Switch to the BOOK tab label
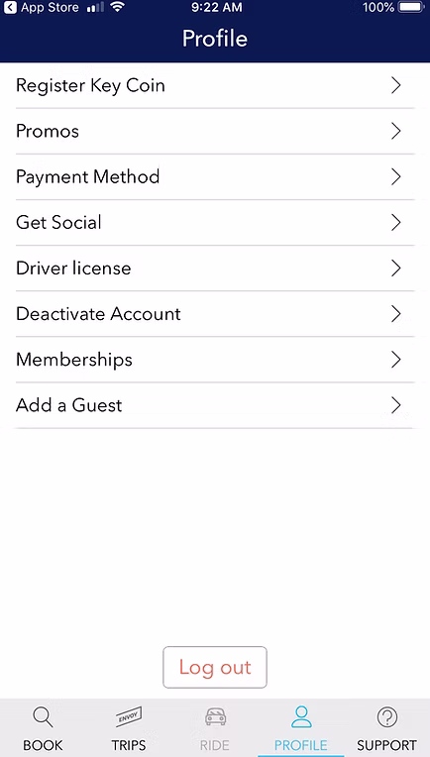 (x=43, y=745)
